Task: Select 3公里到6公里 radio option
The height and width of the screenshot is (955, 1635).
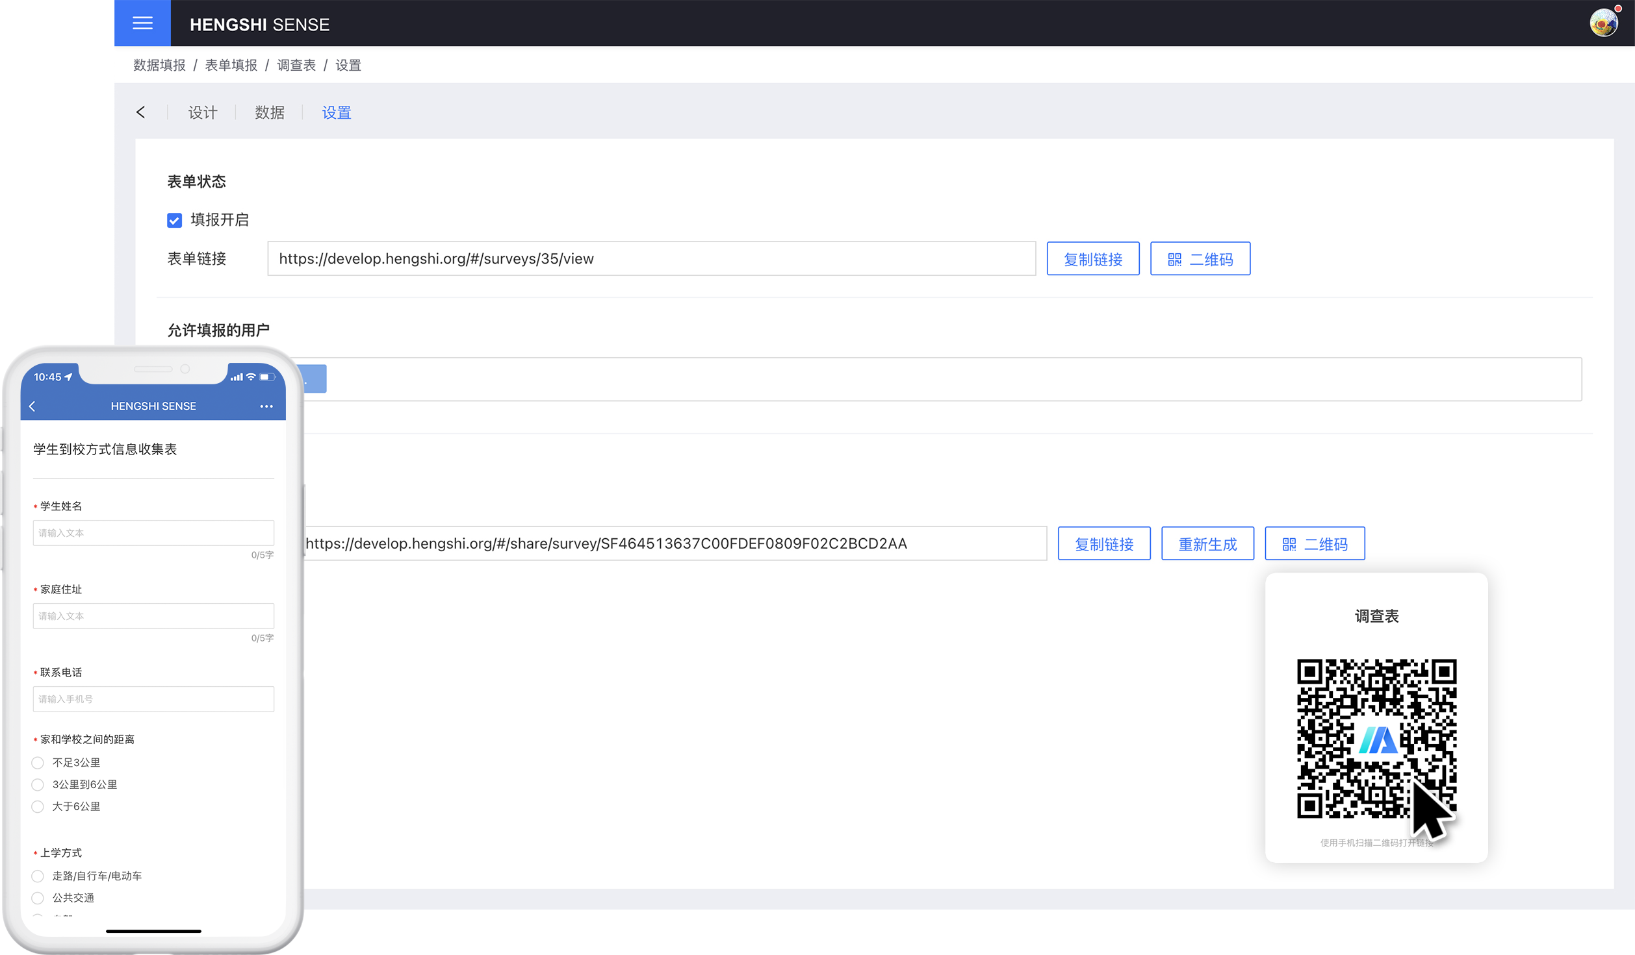Action: (x=38, y=784)
